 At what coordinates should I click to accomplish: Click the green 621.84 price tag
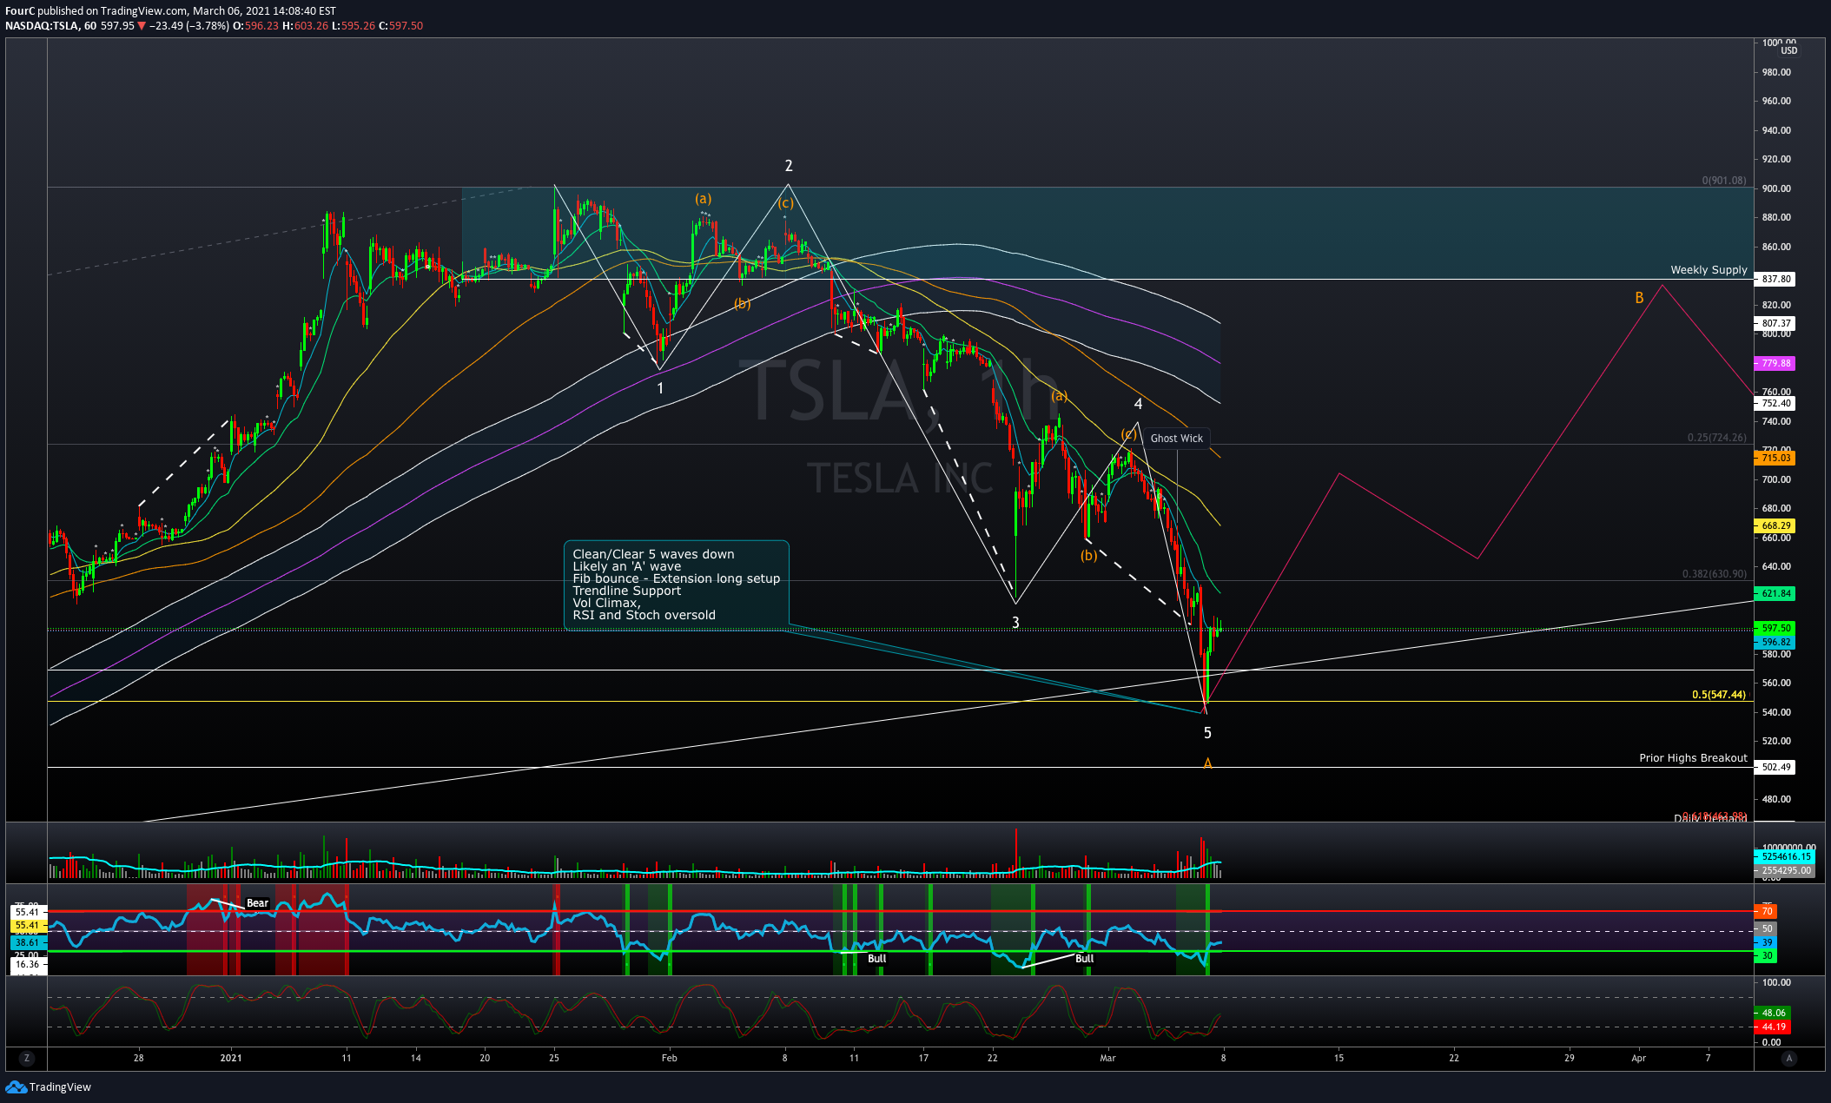tap(1775, 593)
